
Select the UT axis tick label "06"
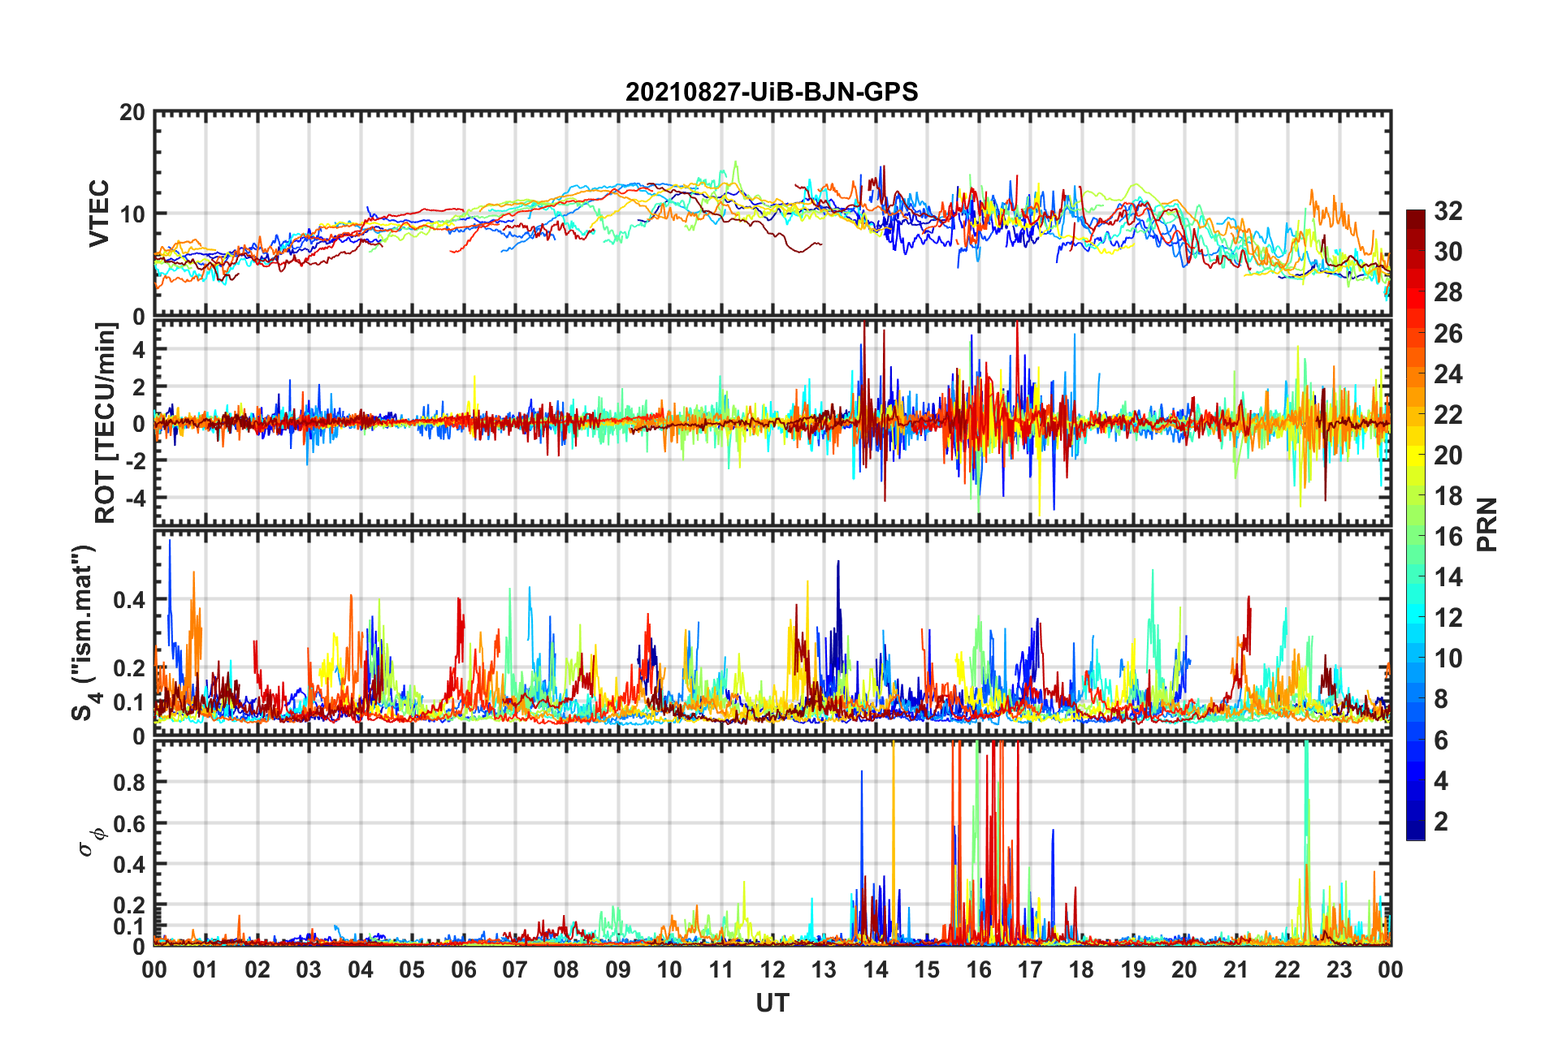[464, 969]
